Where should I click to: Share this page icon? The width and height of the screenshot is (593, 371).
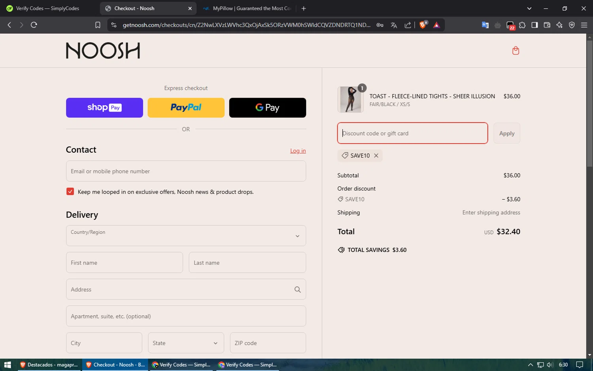click(x=408, y=25)
